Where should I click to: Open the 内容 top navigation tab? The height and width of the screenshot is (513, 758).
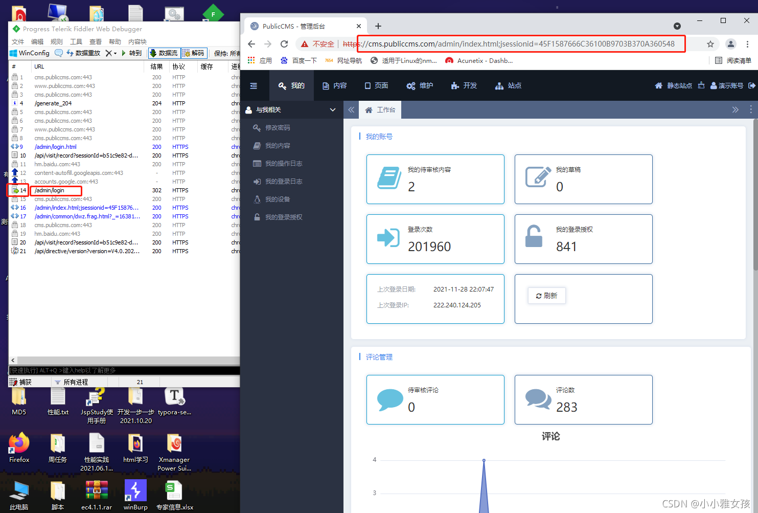pyautogui.click(x=335, y=86)
